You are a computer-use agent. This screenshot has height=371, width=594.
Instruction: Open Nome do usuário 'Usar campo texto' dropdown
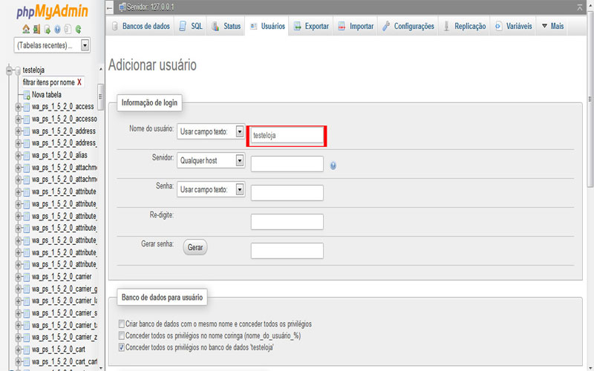pos(211,132)
